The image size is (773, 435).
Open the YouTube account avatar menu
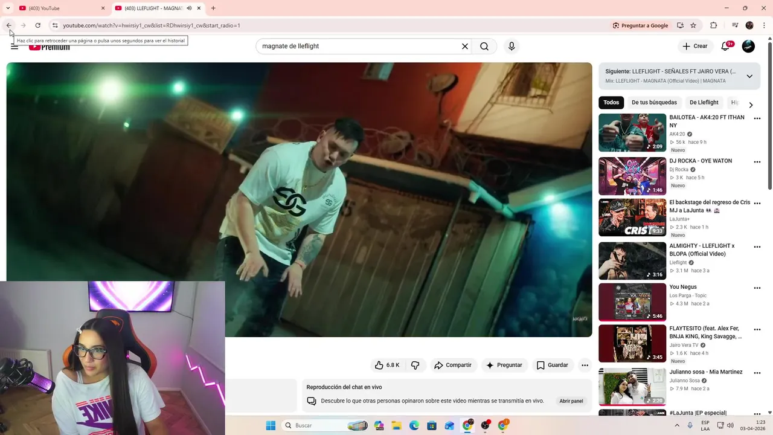748,47
